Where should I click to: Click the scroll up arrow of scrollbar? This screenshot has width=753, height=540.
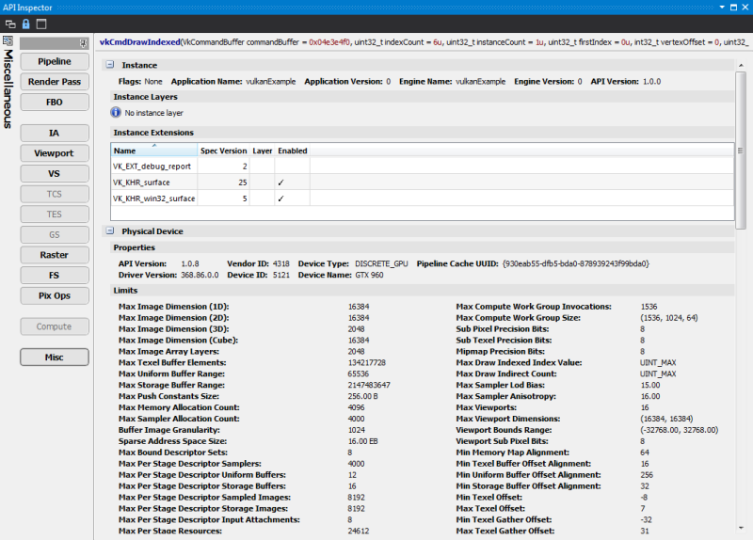(741, 65)
